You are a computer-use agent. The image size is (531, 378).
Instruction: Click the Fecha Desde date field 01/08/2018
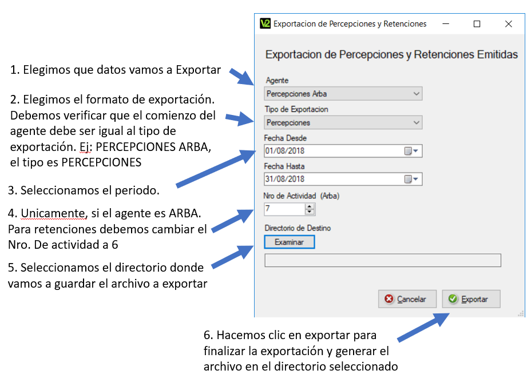click(x=343, y=151)
